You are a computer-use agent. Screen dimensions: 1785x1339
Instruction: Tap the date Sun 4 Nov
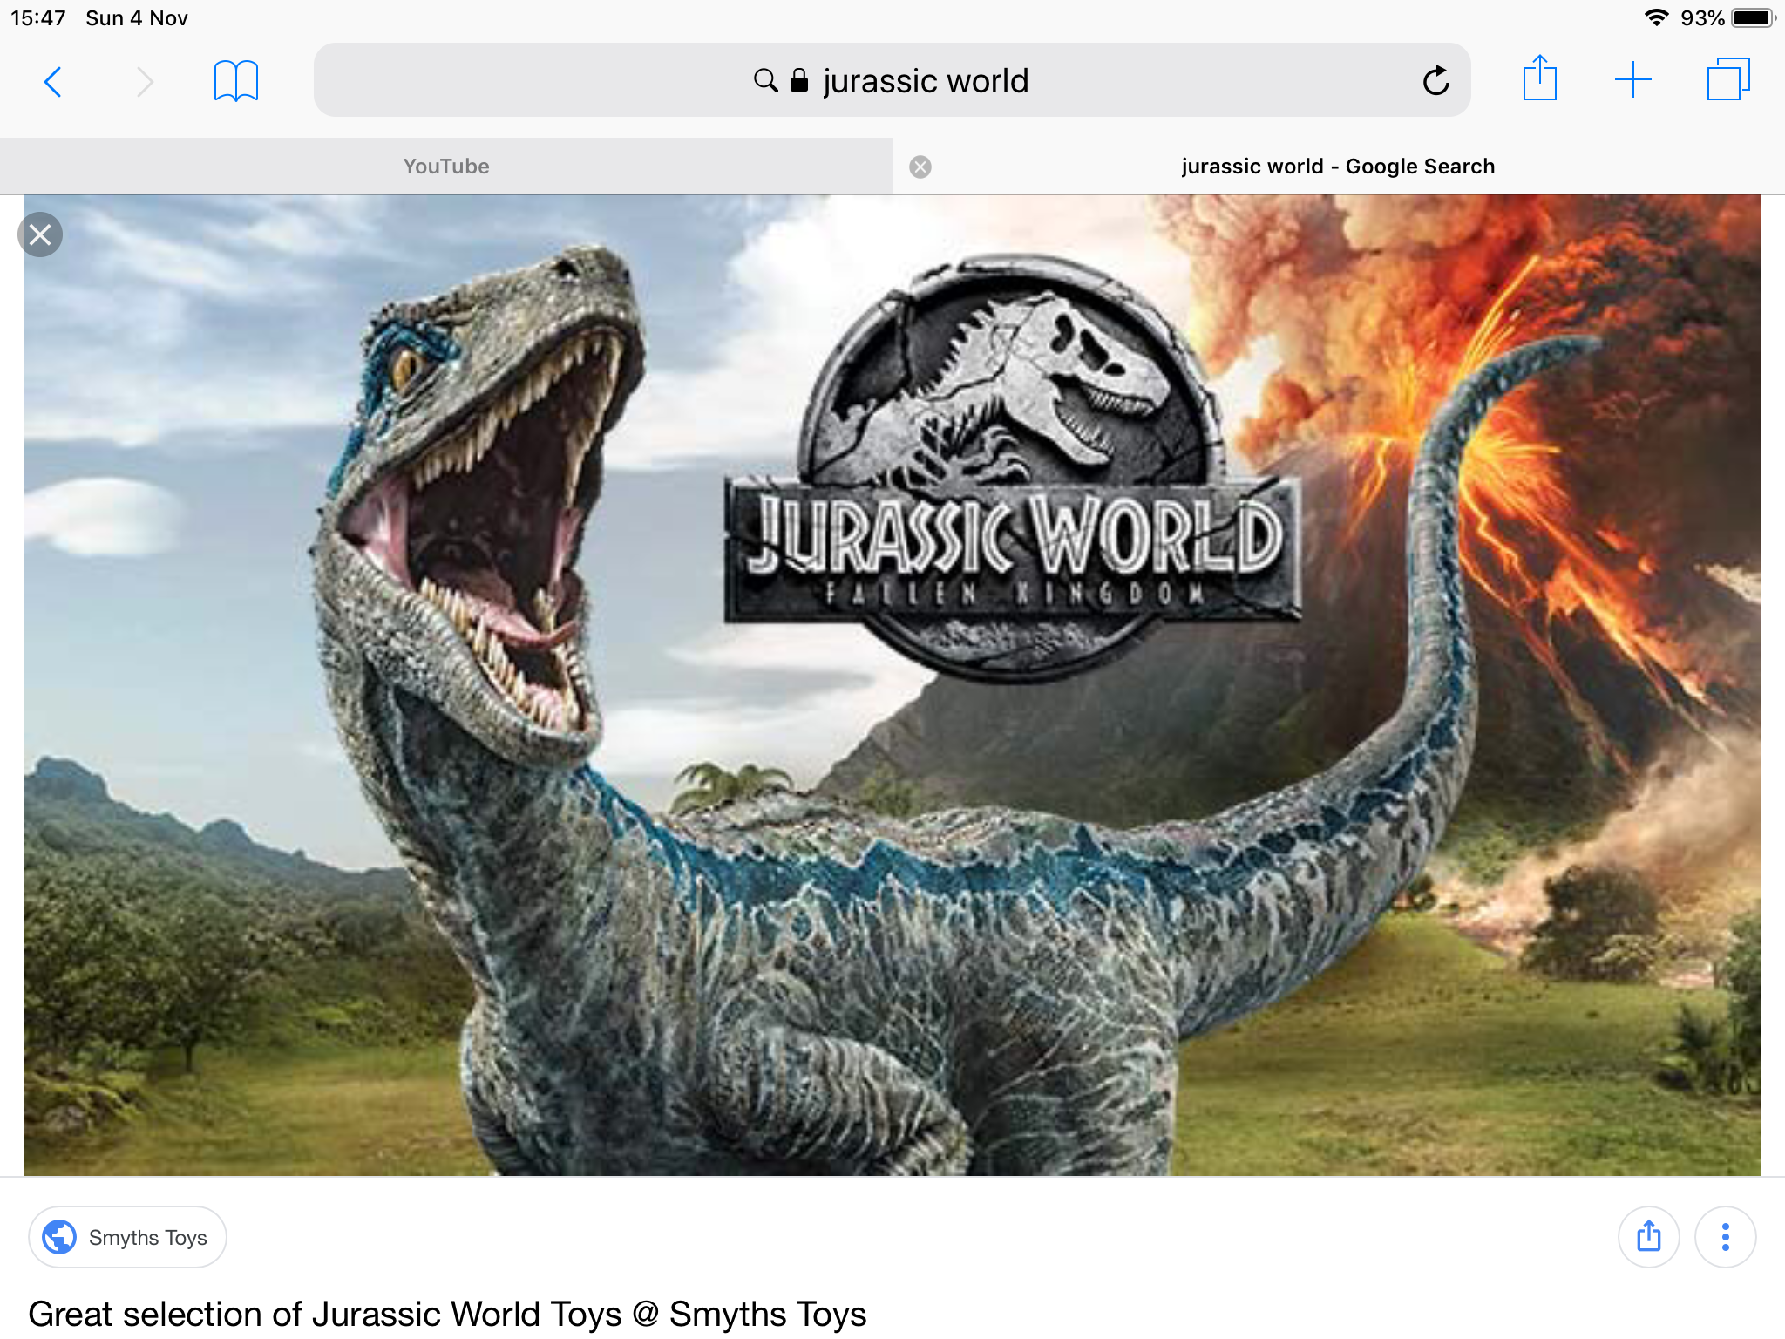(x=137, y=18)
